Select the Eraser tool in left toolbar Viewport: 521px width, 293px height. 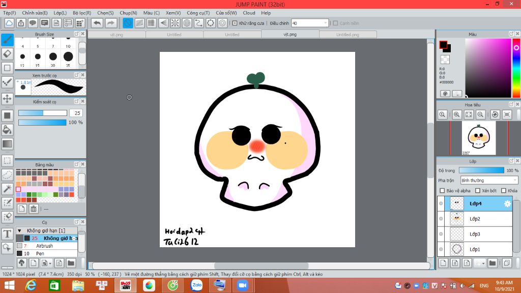(7, 53)
